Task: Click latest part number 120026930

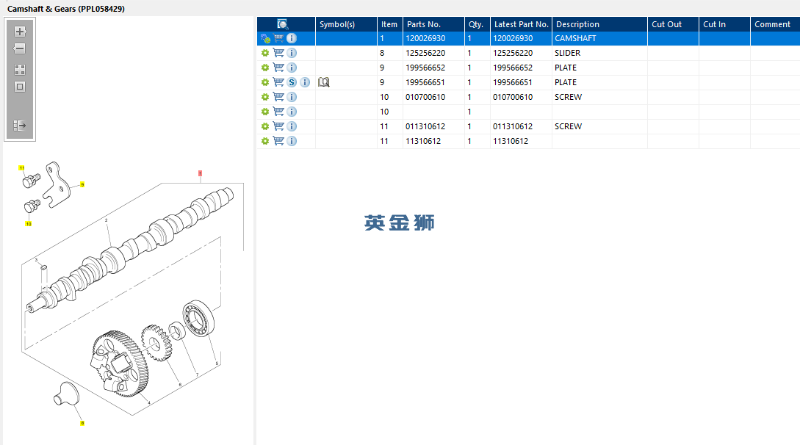Action: click(513, 38)
